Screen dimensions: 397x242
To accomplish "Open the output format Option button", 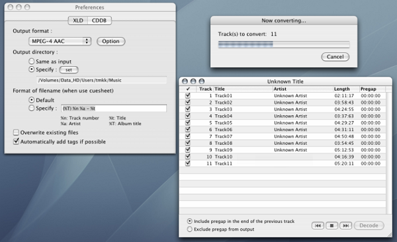I will pos(110,41).
